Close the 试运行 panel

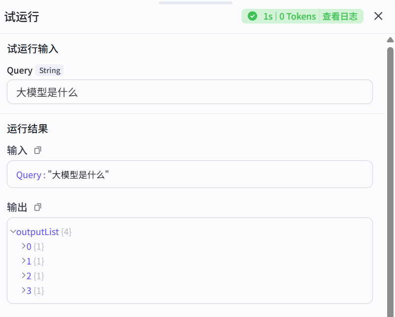378,16
